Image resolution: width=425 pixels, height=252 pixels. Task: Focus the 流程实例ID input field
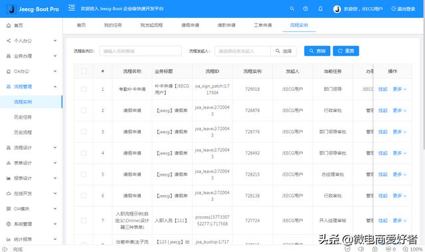(140, 51)
